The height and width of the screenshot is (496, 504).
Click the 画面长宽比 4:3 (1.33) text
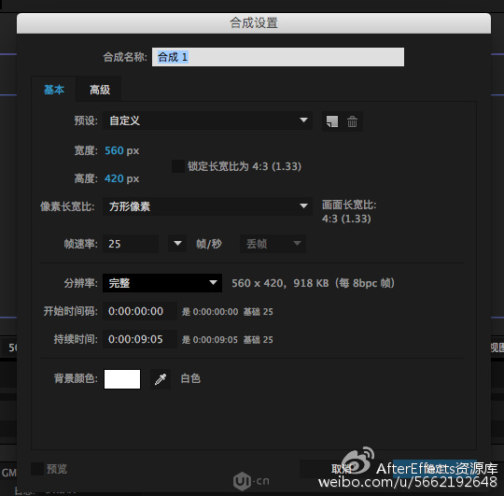(x=349, y=212)
